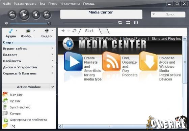Expand the Подкаст arrow
This screenshot has height=131, width=189.
tap(52, 55)
